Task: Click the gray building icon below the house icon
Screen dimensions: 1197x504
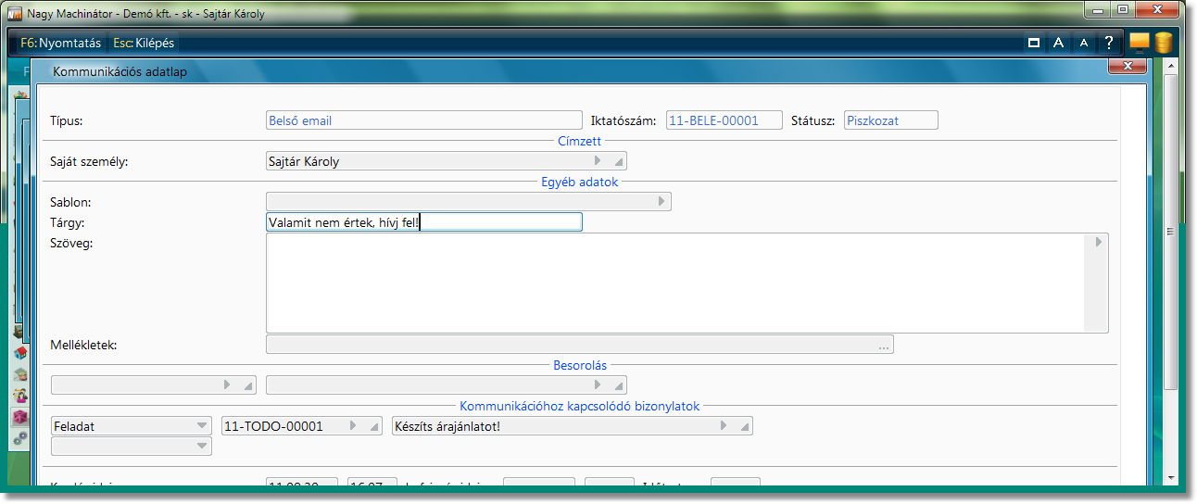Action: coord(19,374)
